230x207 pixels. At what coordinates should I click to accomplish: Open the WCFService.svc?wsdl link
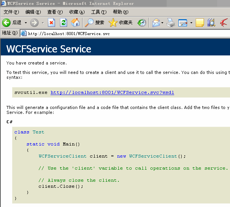point(112,92)
